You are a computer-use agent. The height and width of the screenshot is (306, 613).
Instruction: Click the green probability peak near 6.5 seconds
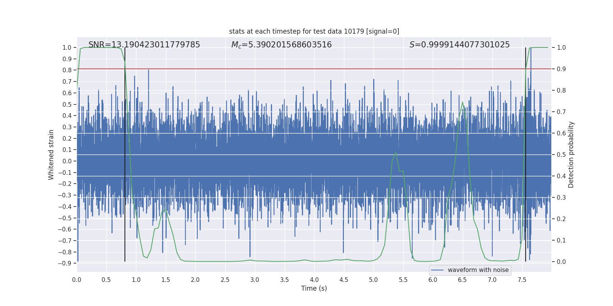[x=462, y=103]
